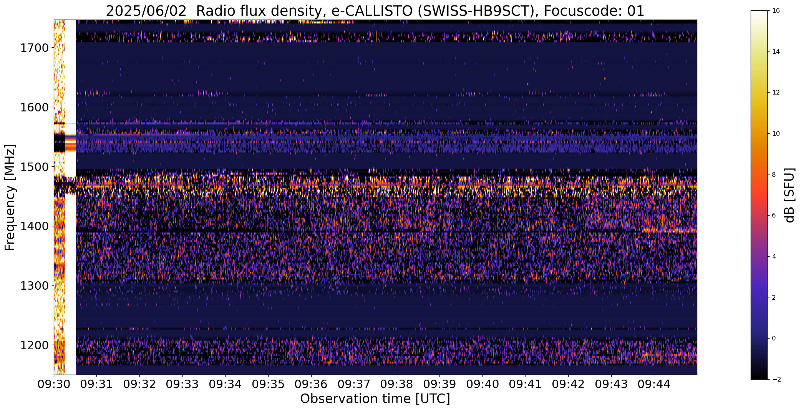Click the 1700 frequency tick label
The width and height of the screenshot is (801, 410).
coord(34,48)
